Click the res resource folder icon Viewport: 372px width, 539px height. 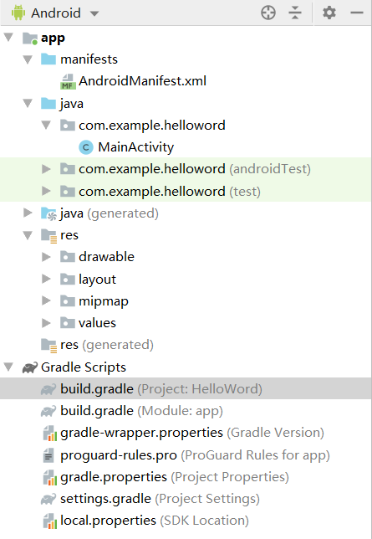tap(48, 236)
